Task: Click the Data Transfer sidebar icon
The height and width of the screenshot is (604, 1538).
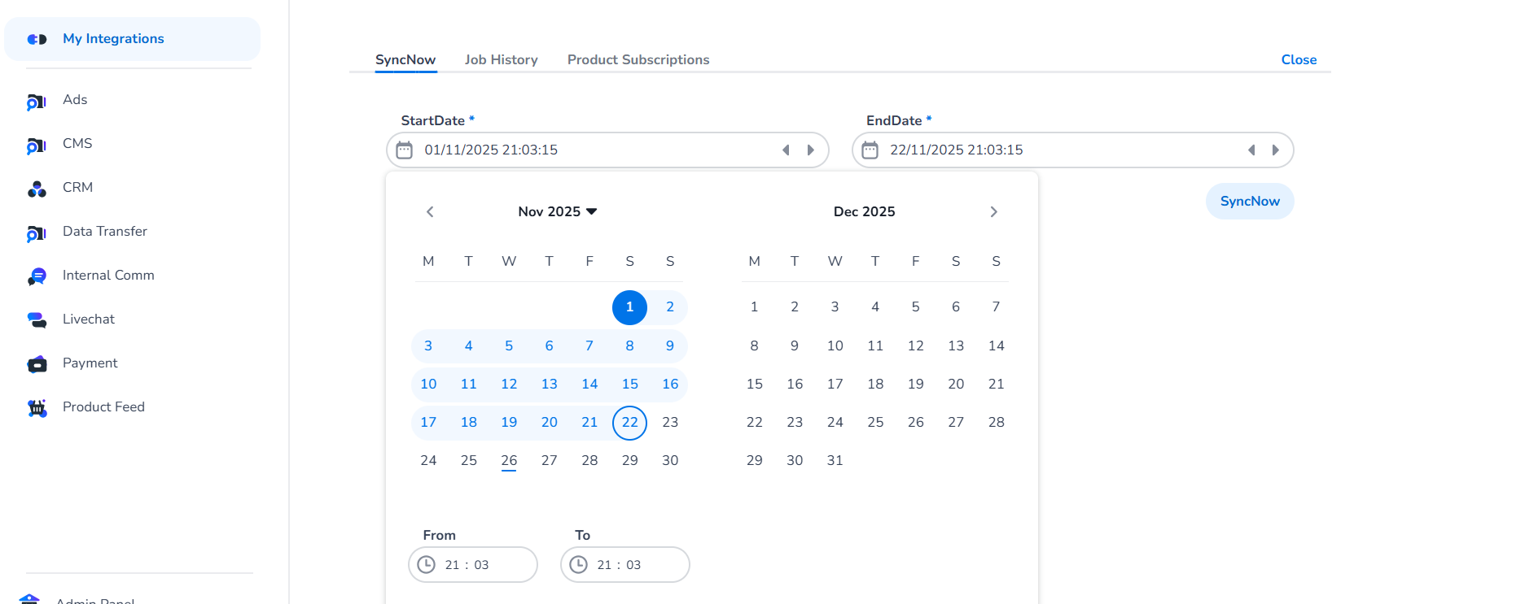Action: click(x=37, y=233)
